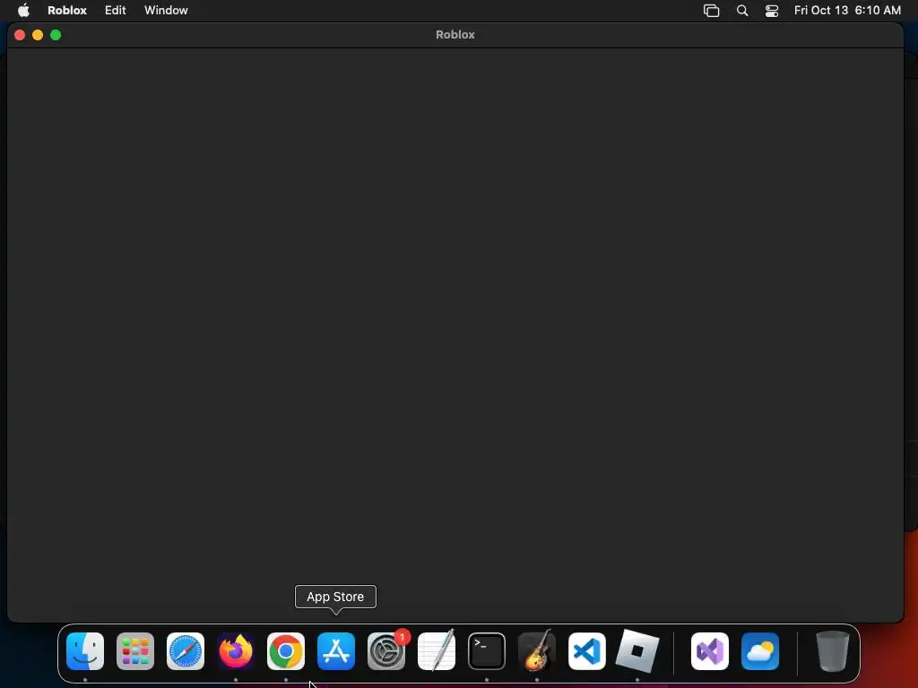Open the Window menu
This screenshot has width=918, height=688.
[166, 10]
